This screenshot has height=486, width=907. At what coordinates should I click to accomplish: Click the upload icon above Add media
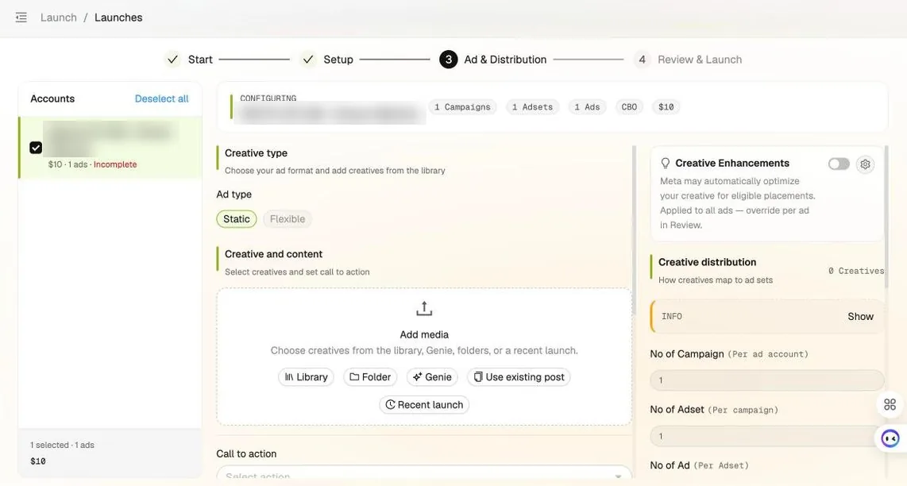click(424, 308)
